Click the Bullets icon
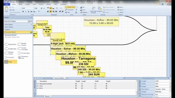 [57, 8]
